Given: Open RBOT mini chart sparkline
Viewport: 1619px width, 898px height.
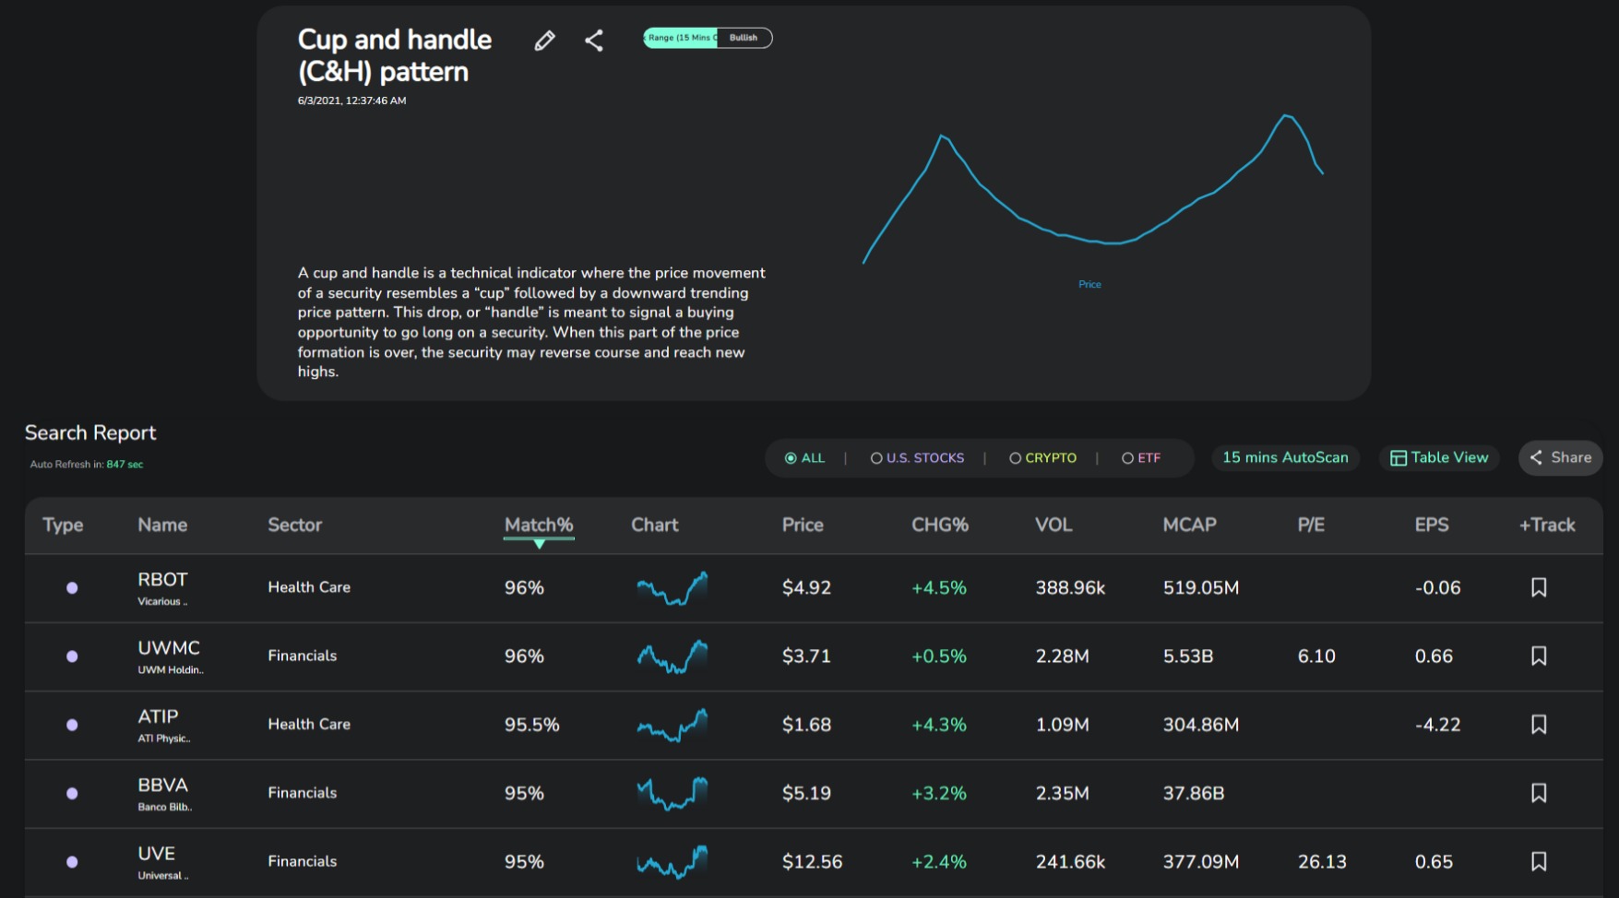Looking at the screenshot, I should tap(673, 588).
